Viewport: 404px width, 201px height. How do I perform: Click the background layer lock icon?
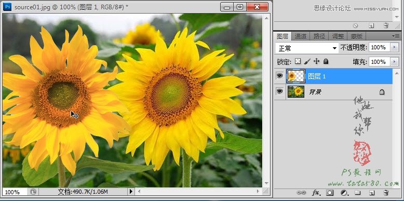pos(382,92)
